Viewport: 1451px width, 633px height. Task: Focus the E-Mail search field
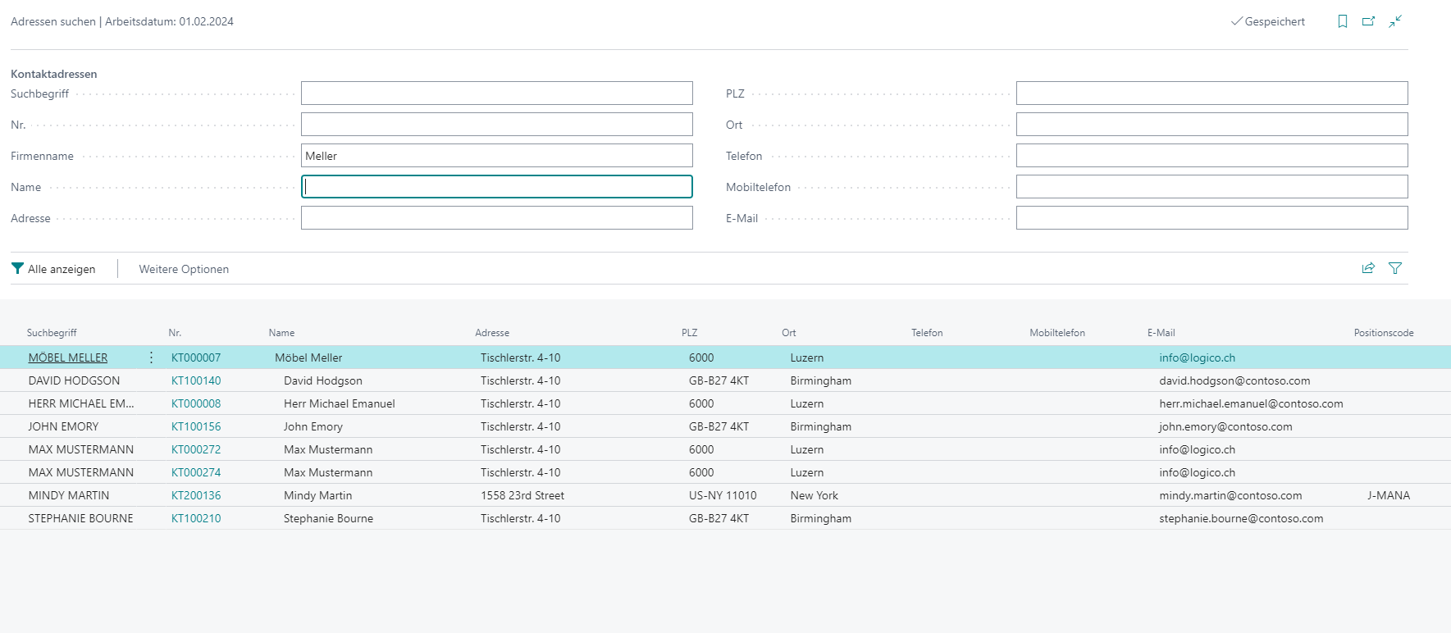[x=1212, y=218]
